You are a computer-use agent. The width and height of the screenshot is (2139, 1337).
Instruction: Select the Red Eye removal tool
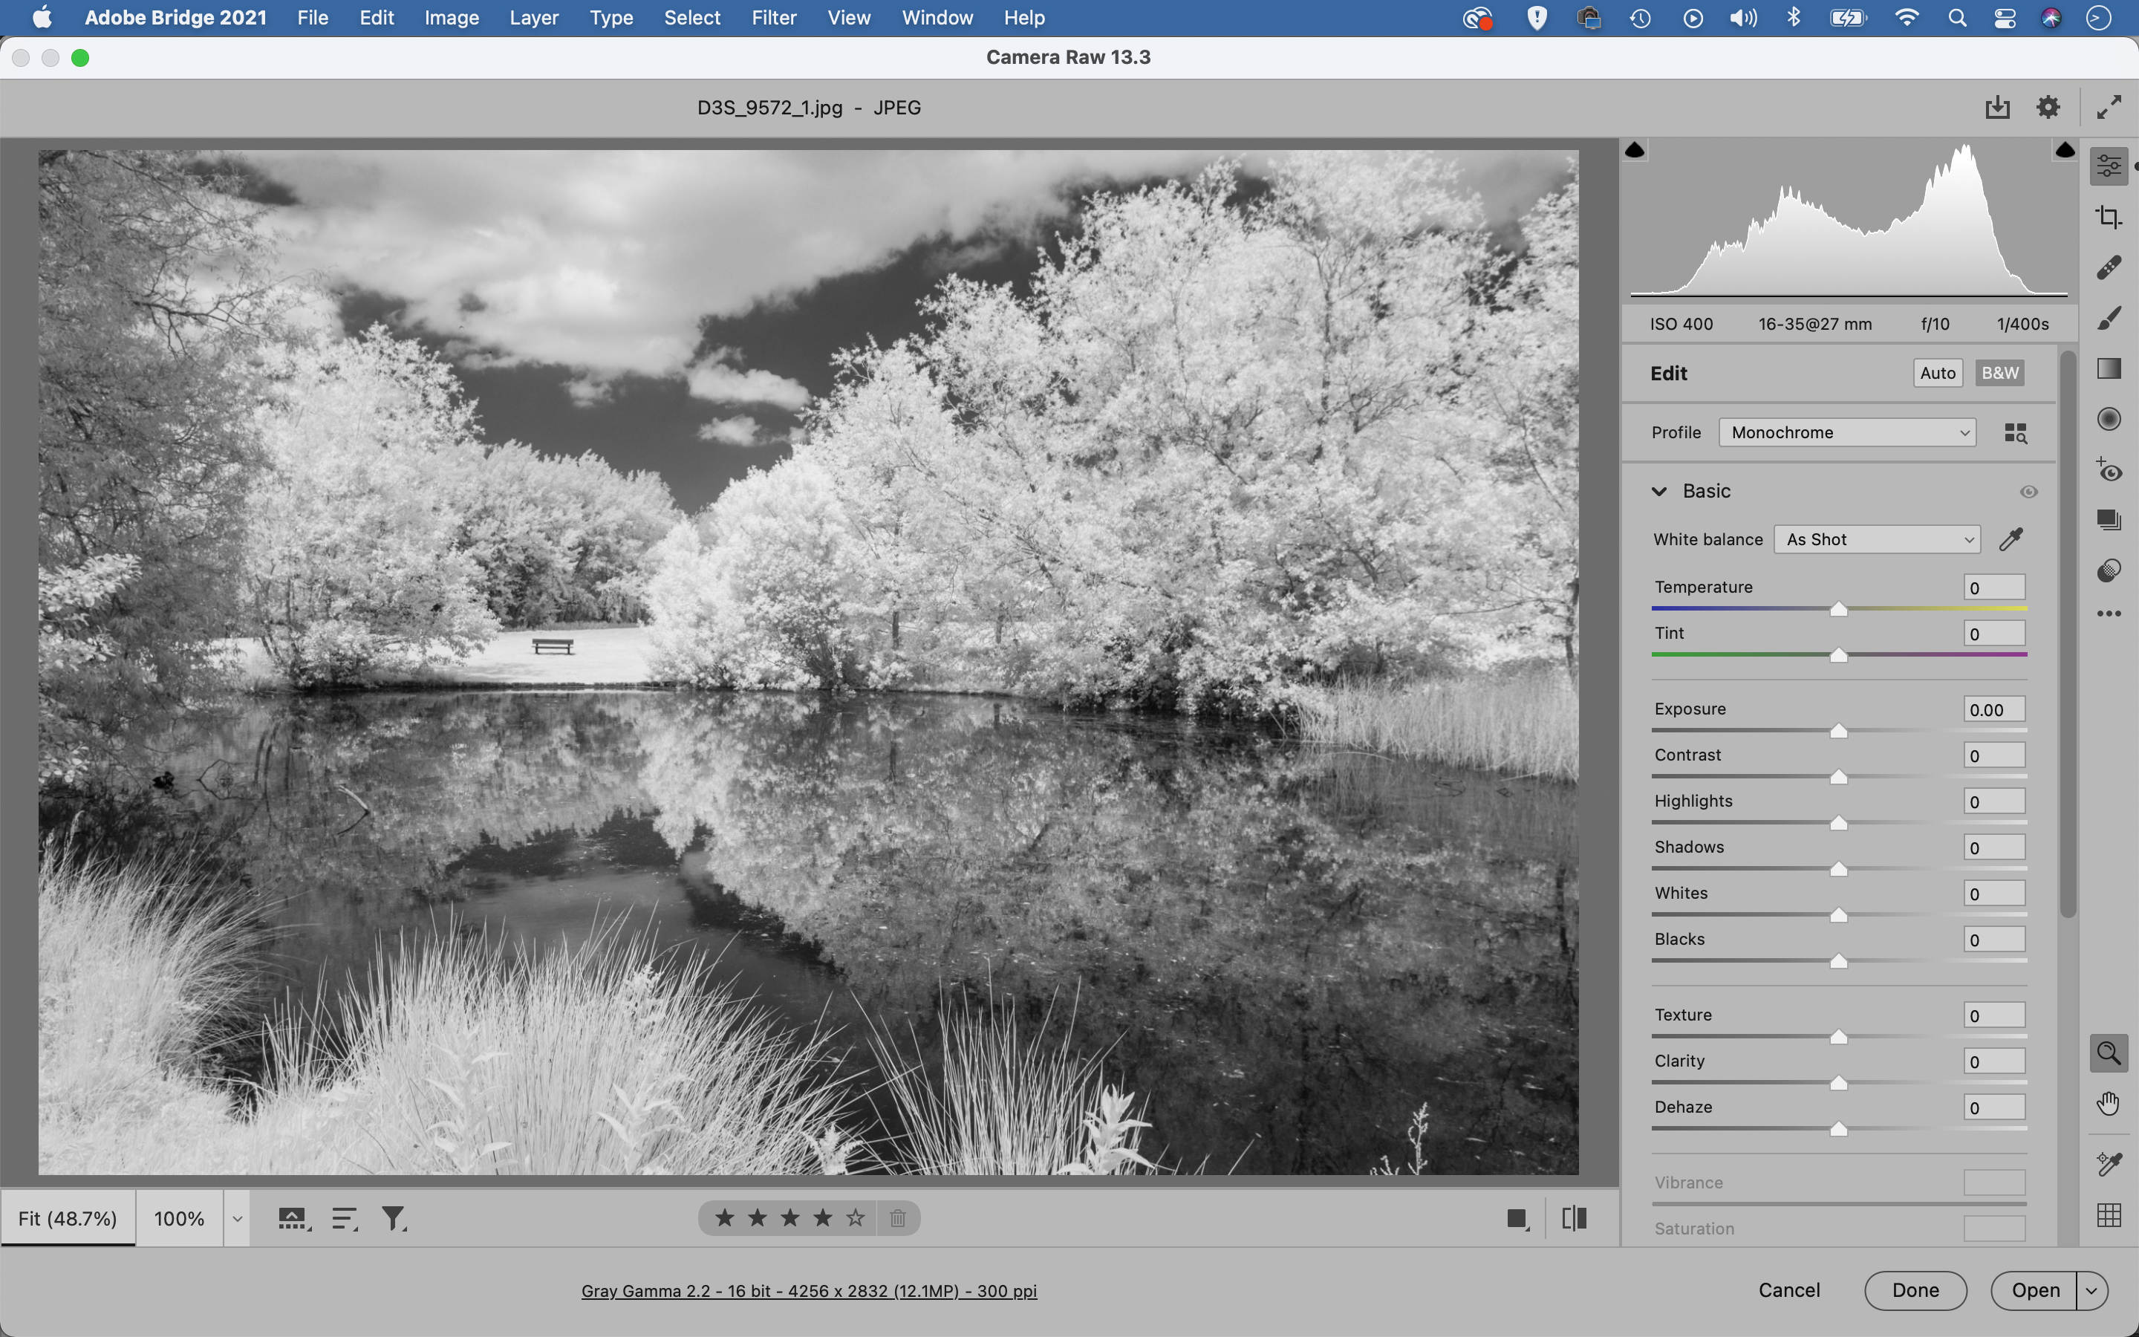point(2109,469)
